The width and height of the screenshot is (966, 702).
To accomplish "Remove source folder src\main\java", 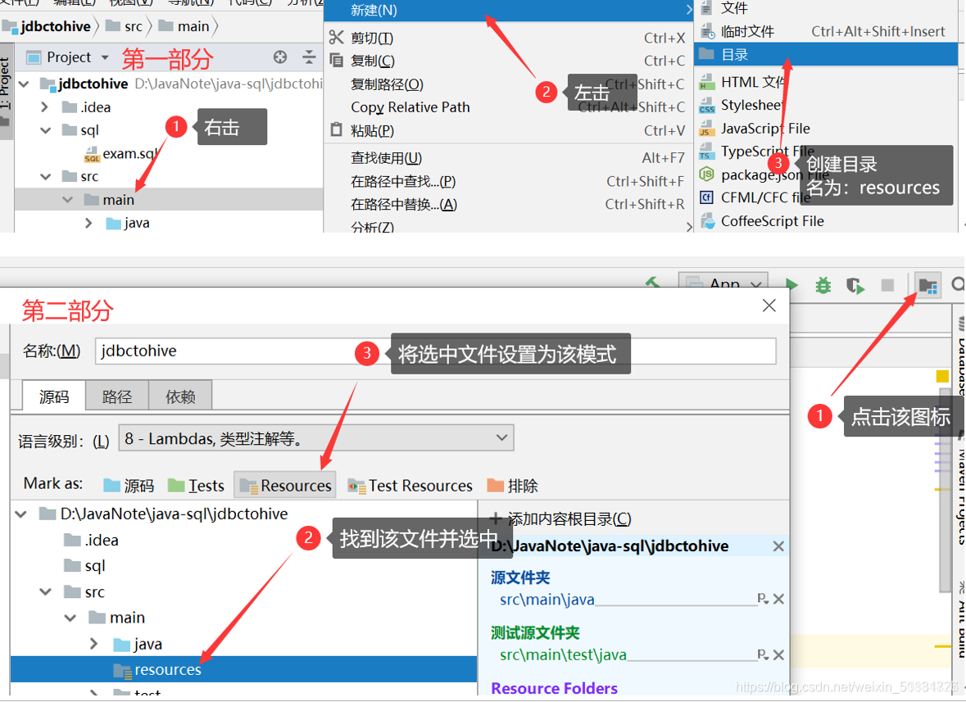I will 778,599.
